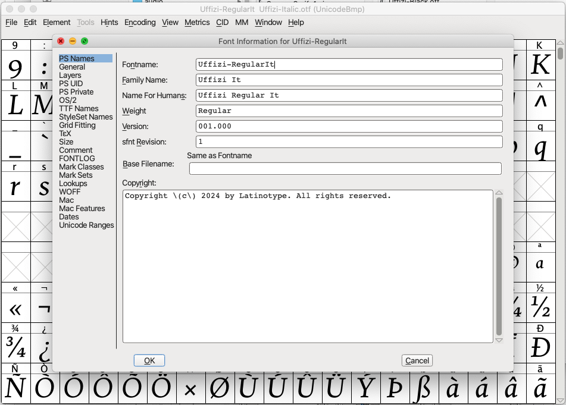
Task: Click the Family Name input field
Action: [349, 80]
